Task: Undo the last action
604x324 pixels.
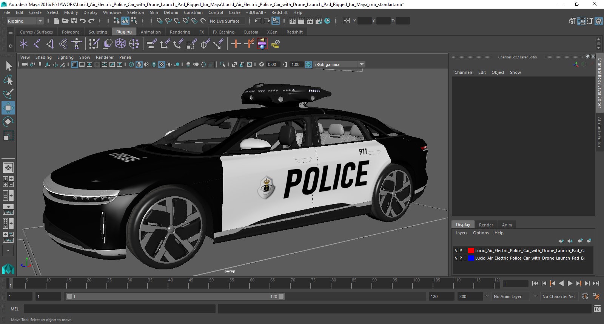Action: [x=83, y=21]
